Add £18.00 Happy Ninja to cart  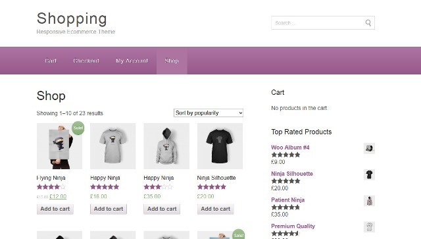(109, 209)
